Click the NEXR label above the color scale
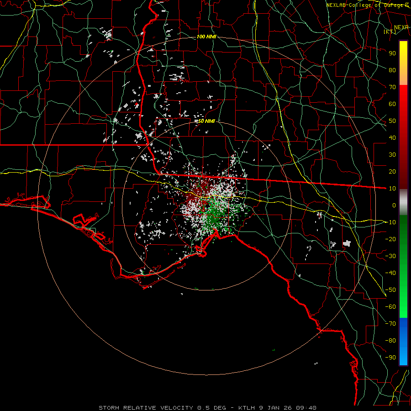 [x=401, y=27]
